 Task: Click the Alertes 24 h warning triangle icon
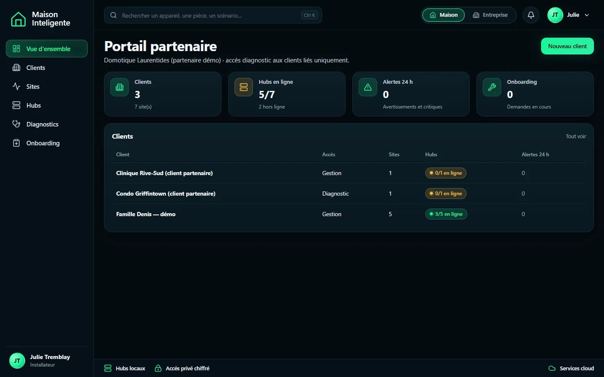click(x=368, y=87)
